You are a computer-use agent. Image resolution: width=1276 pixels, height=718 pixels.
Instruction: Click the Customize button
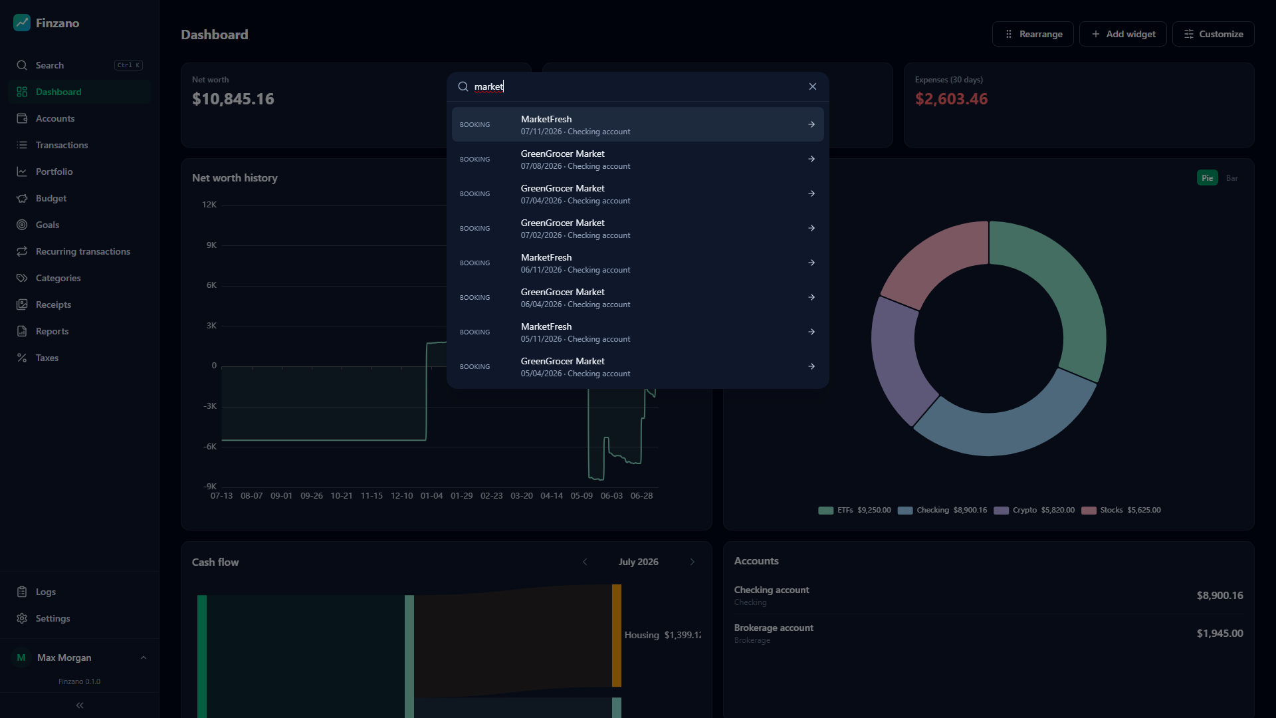(x=1214, y=34)
